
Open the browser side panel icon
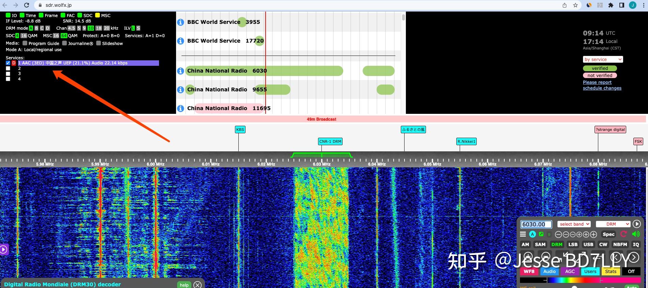622,5
